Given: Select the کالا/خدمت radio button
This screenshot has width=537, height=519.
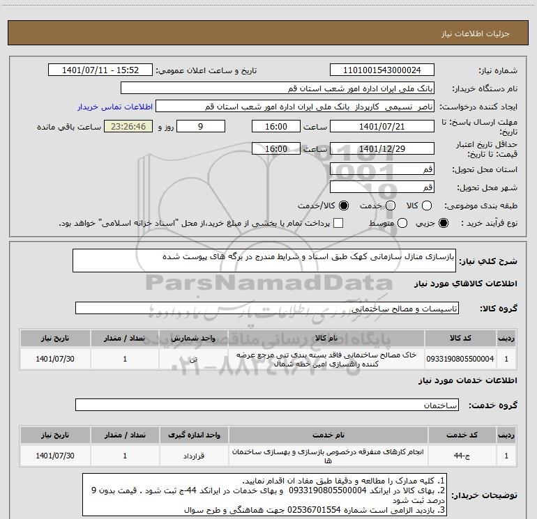Looking at the screenshot, I should 344,206.
